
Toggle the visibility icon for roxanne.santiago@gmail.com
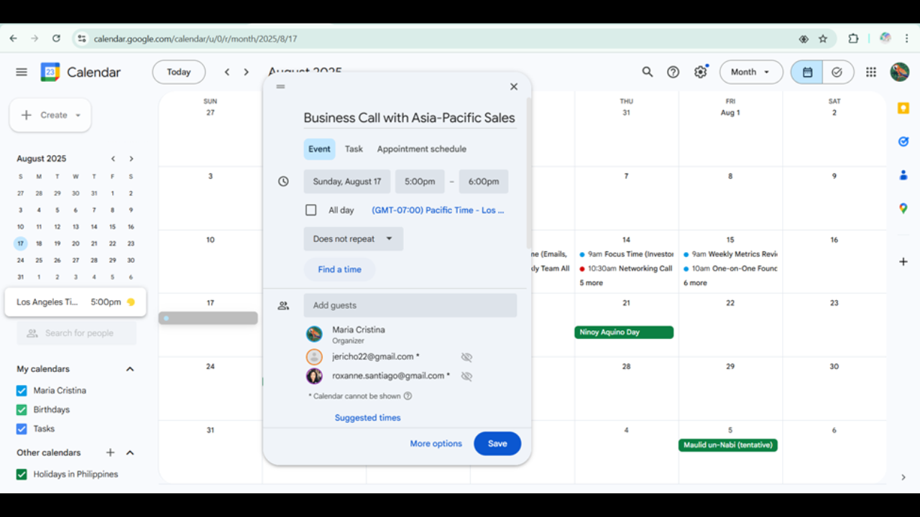(466, 376)
